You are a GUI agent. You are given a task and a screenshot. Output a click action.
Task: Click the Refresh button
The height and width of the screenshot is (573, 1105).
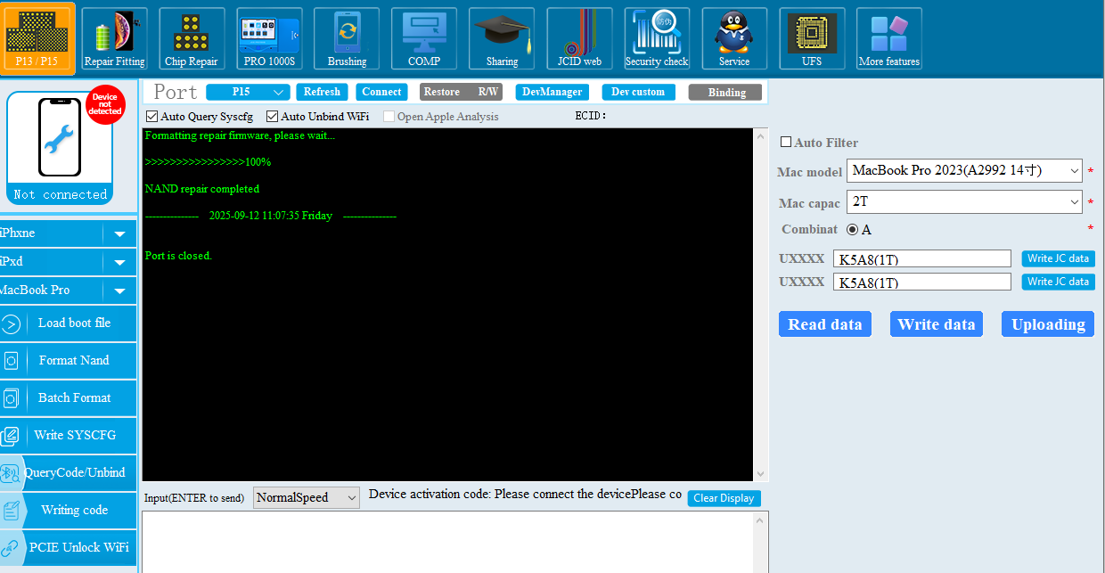click(322, 92)
